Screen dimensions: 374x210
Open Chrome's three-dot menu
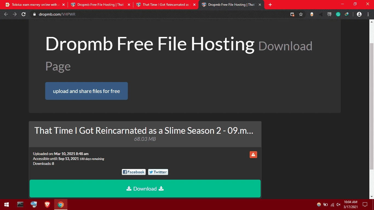coord(368,14)
